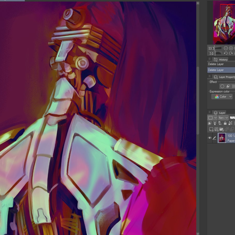Select the rotate-left icon in Navigator
The width and height of the screenshot is (235, 235).
point(226,53)
